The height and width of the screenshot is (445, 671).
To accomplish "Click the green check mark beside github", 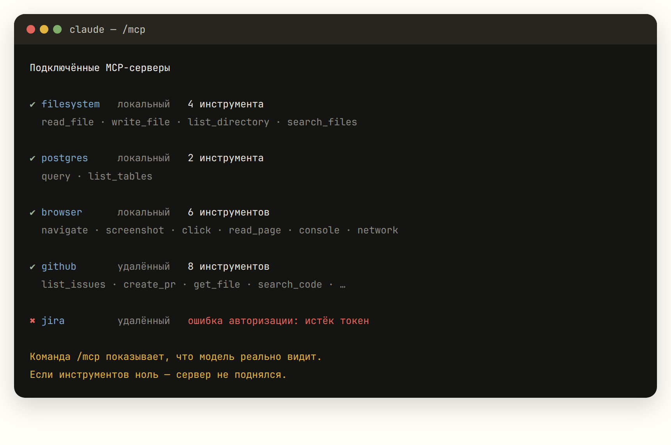I will (32, 267).
